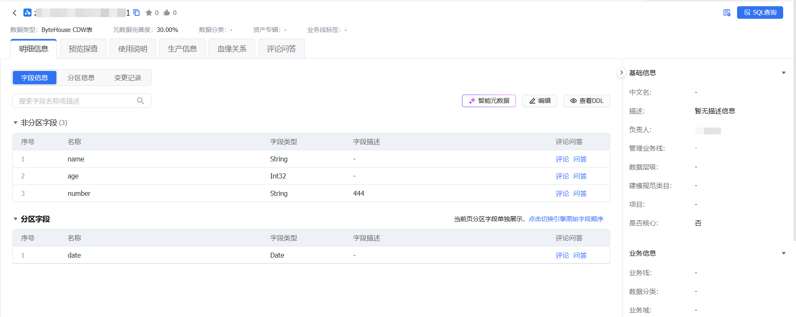Click search magnifier in field search box
Screen dimensions: 796x317
pyautogui.click(x=141, y=101)
